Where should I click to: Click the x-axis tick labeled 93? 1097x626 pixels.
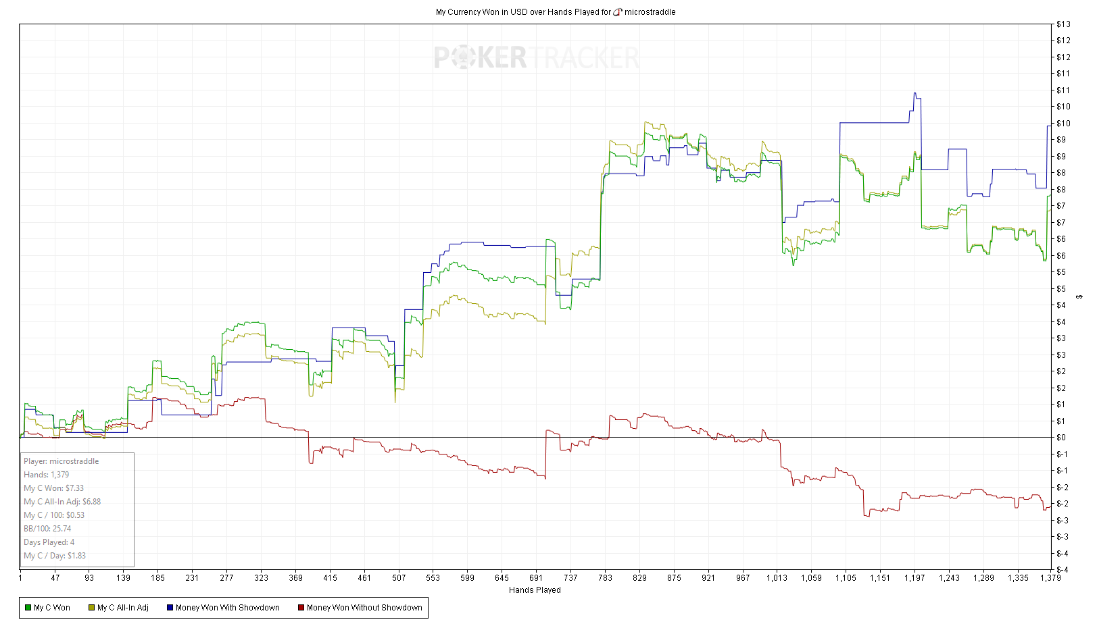(89, 578)
